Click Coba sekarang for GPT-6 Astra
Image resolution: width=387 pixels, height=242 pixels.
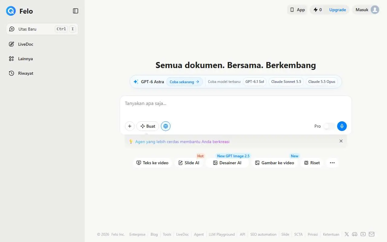tap(184, 82)
